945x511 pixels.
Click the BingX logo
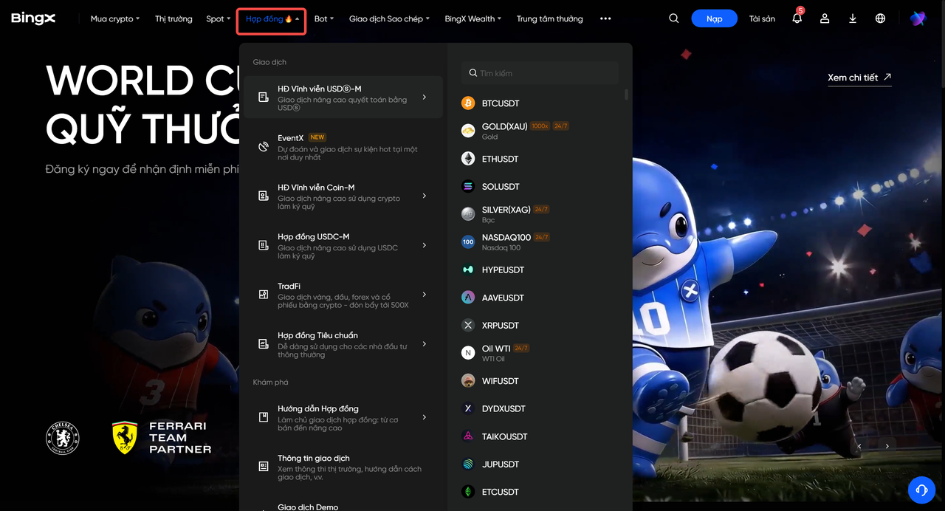point(33,18)
